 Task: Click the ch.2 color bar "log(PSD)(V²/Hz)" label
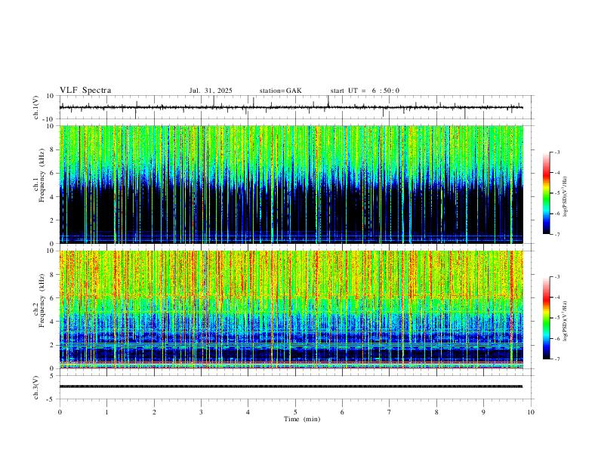[x=566, y=321]
